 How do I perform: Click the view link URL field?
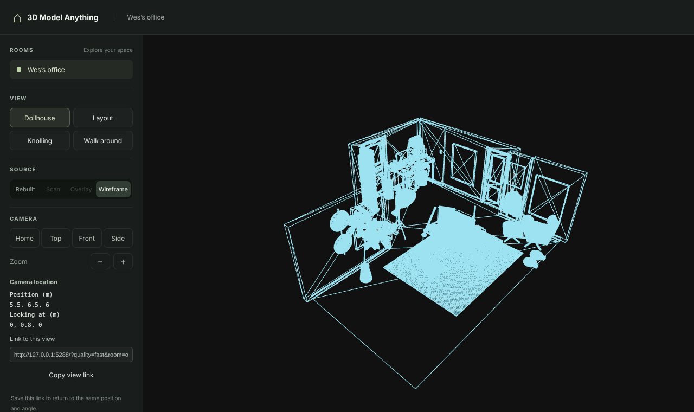(71, 355)
